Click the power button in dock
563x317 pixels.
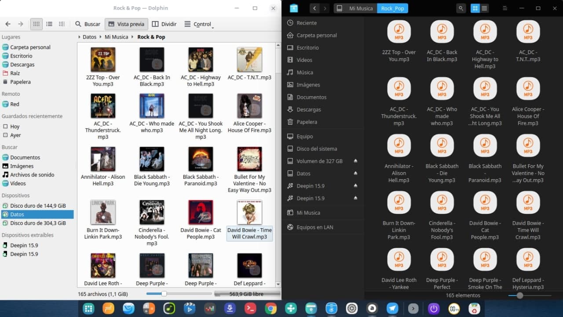coord(434,308)
